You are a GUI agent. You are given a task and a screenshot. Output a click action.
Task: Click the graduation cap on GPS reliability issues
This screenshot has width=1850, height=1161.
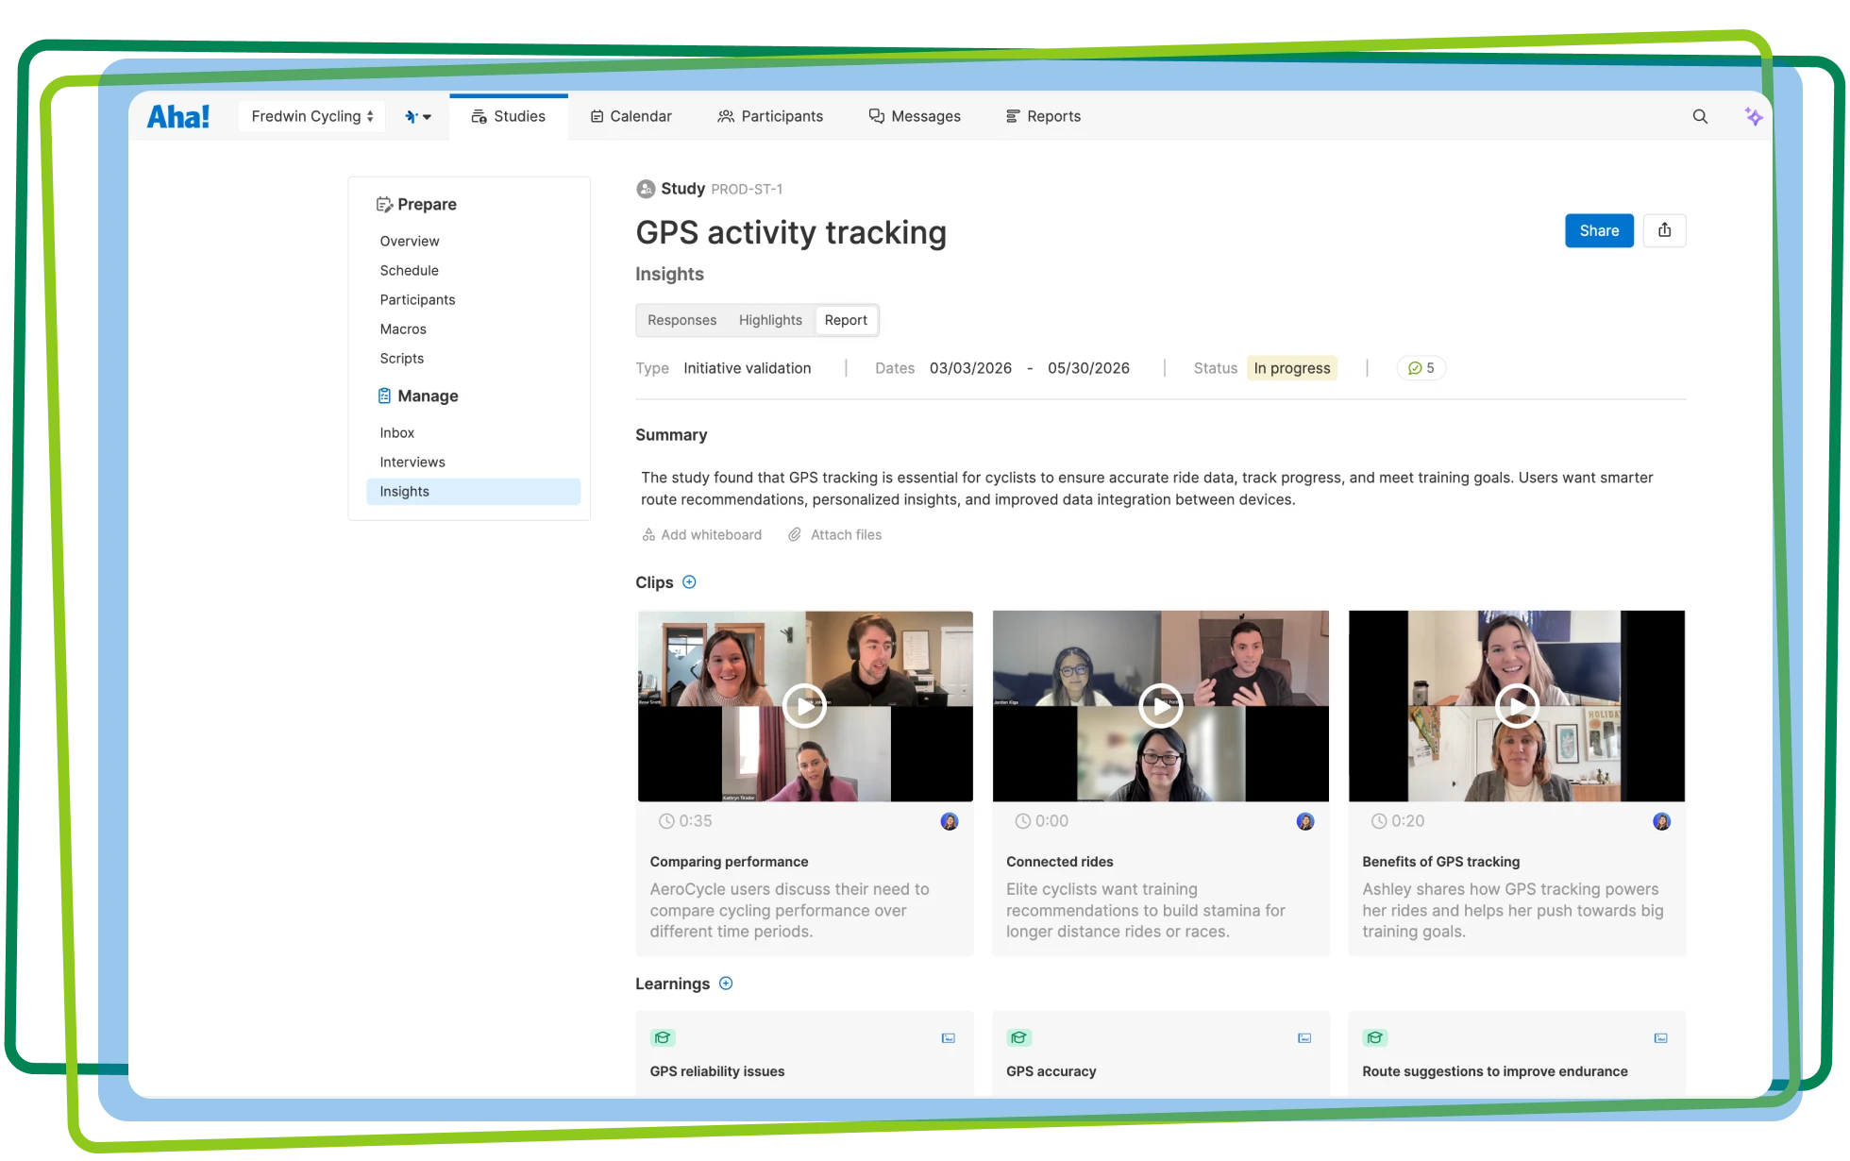(664, 1037)
